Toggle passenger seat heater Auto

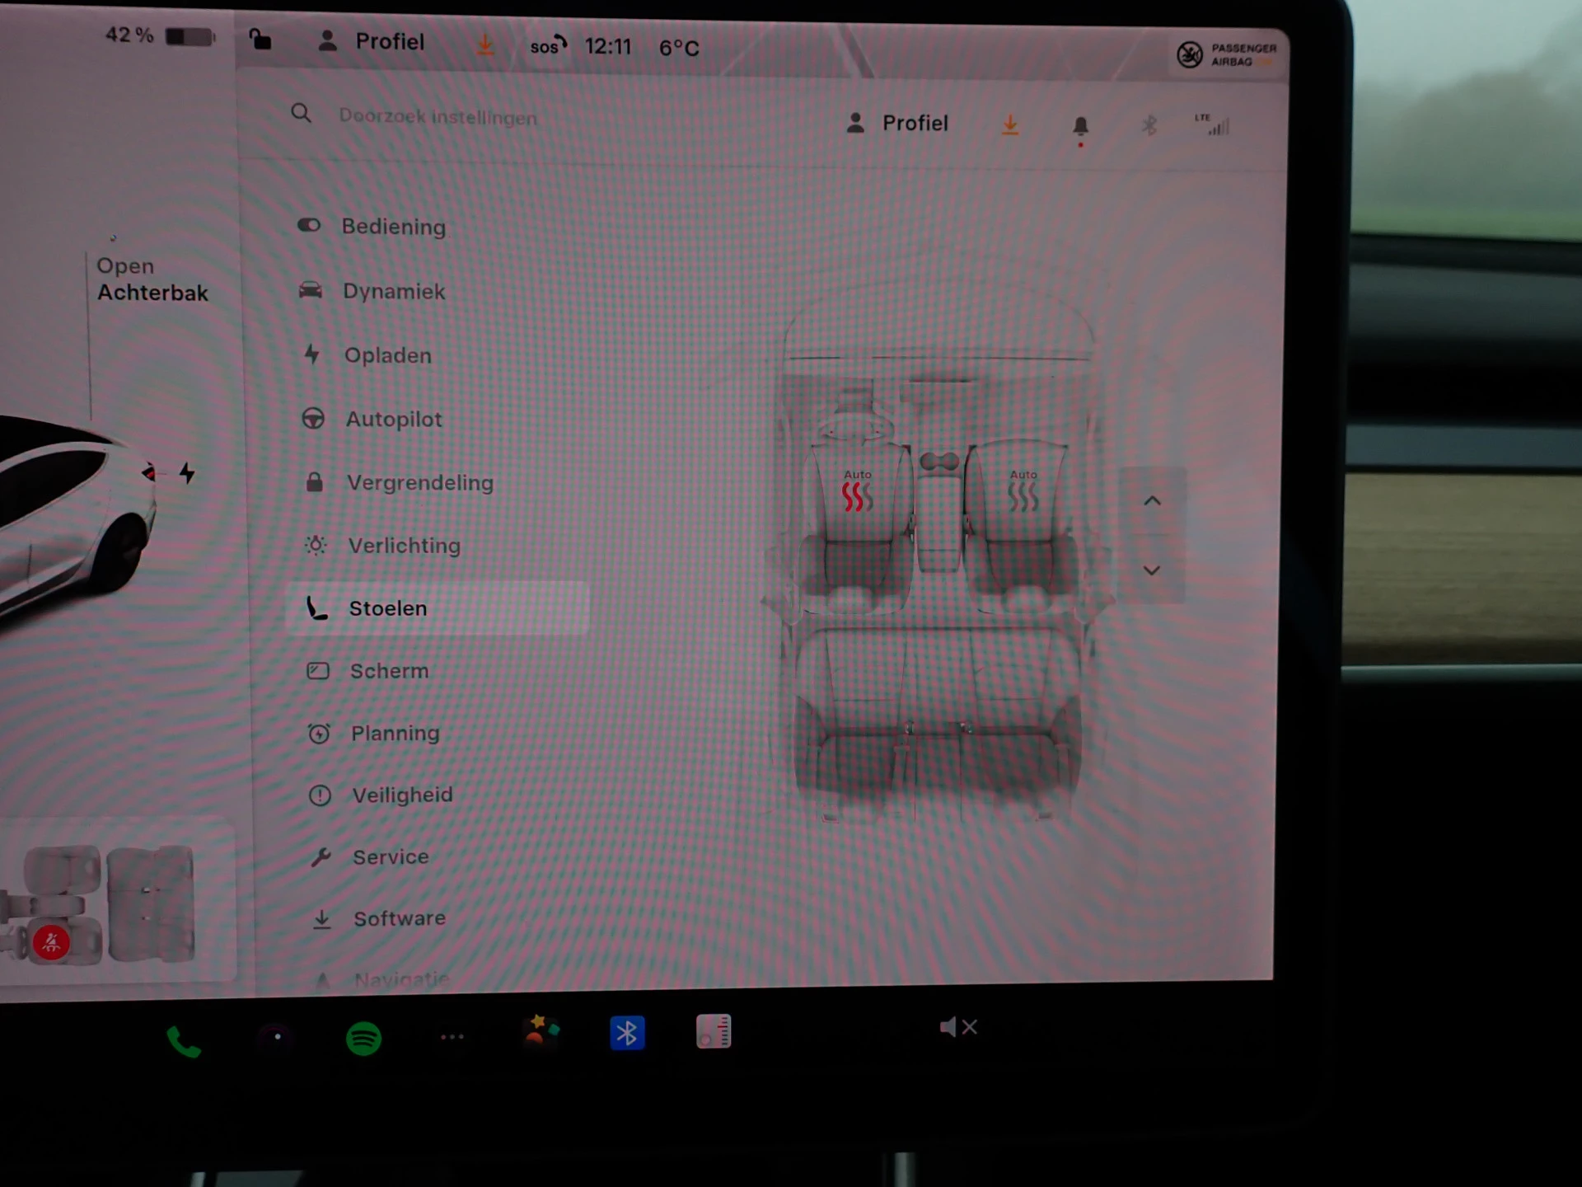[x=1023, y=492]
